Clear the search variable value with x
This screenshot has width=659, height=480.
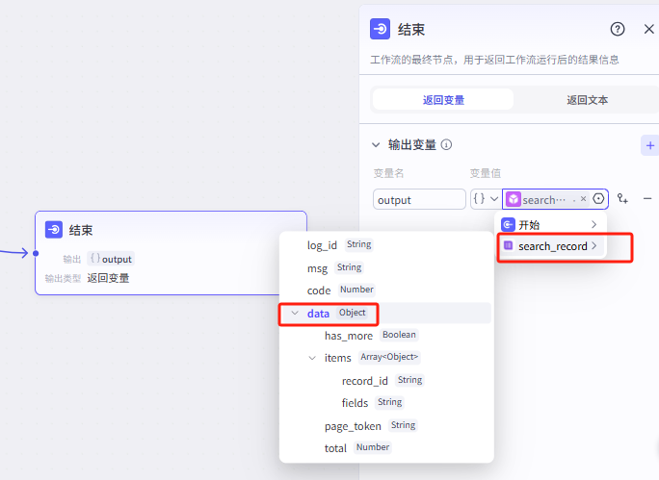pyautogui.click(x=583, y=199)
